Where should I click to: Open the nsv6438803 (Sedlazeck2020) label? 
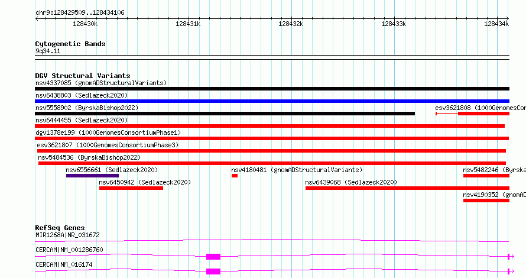[82, 95]
